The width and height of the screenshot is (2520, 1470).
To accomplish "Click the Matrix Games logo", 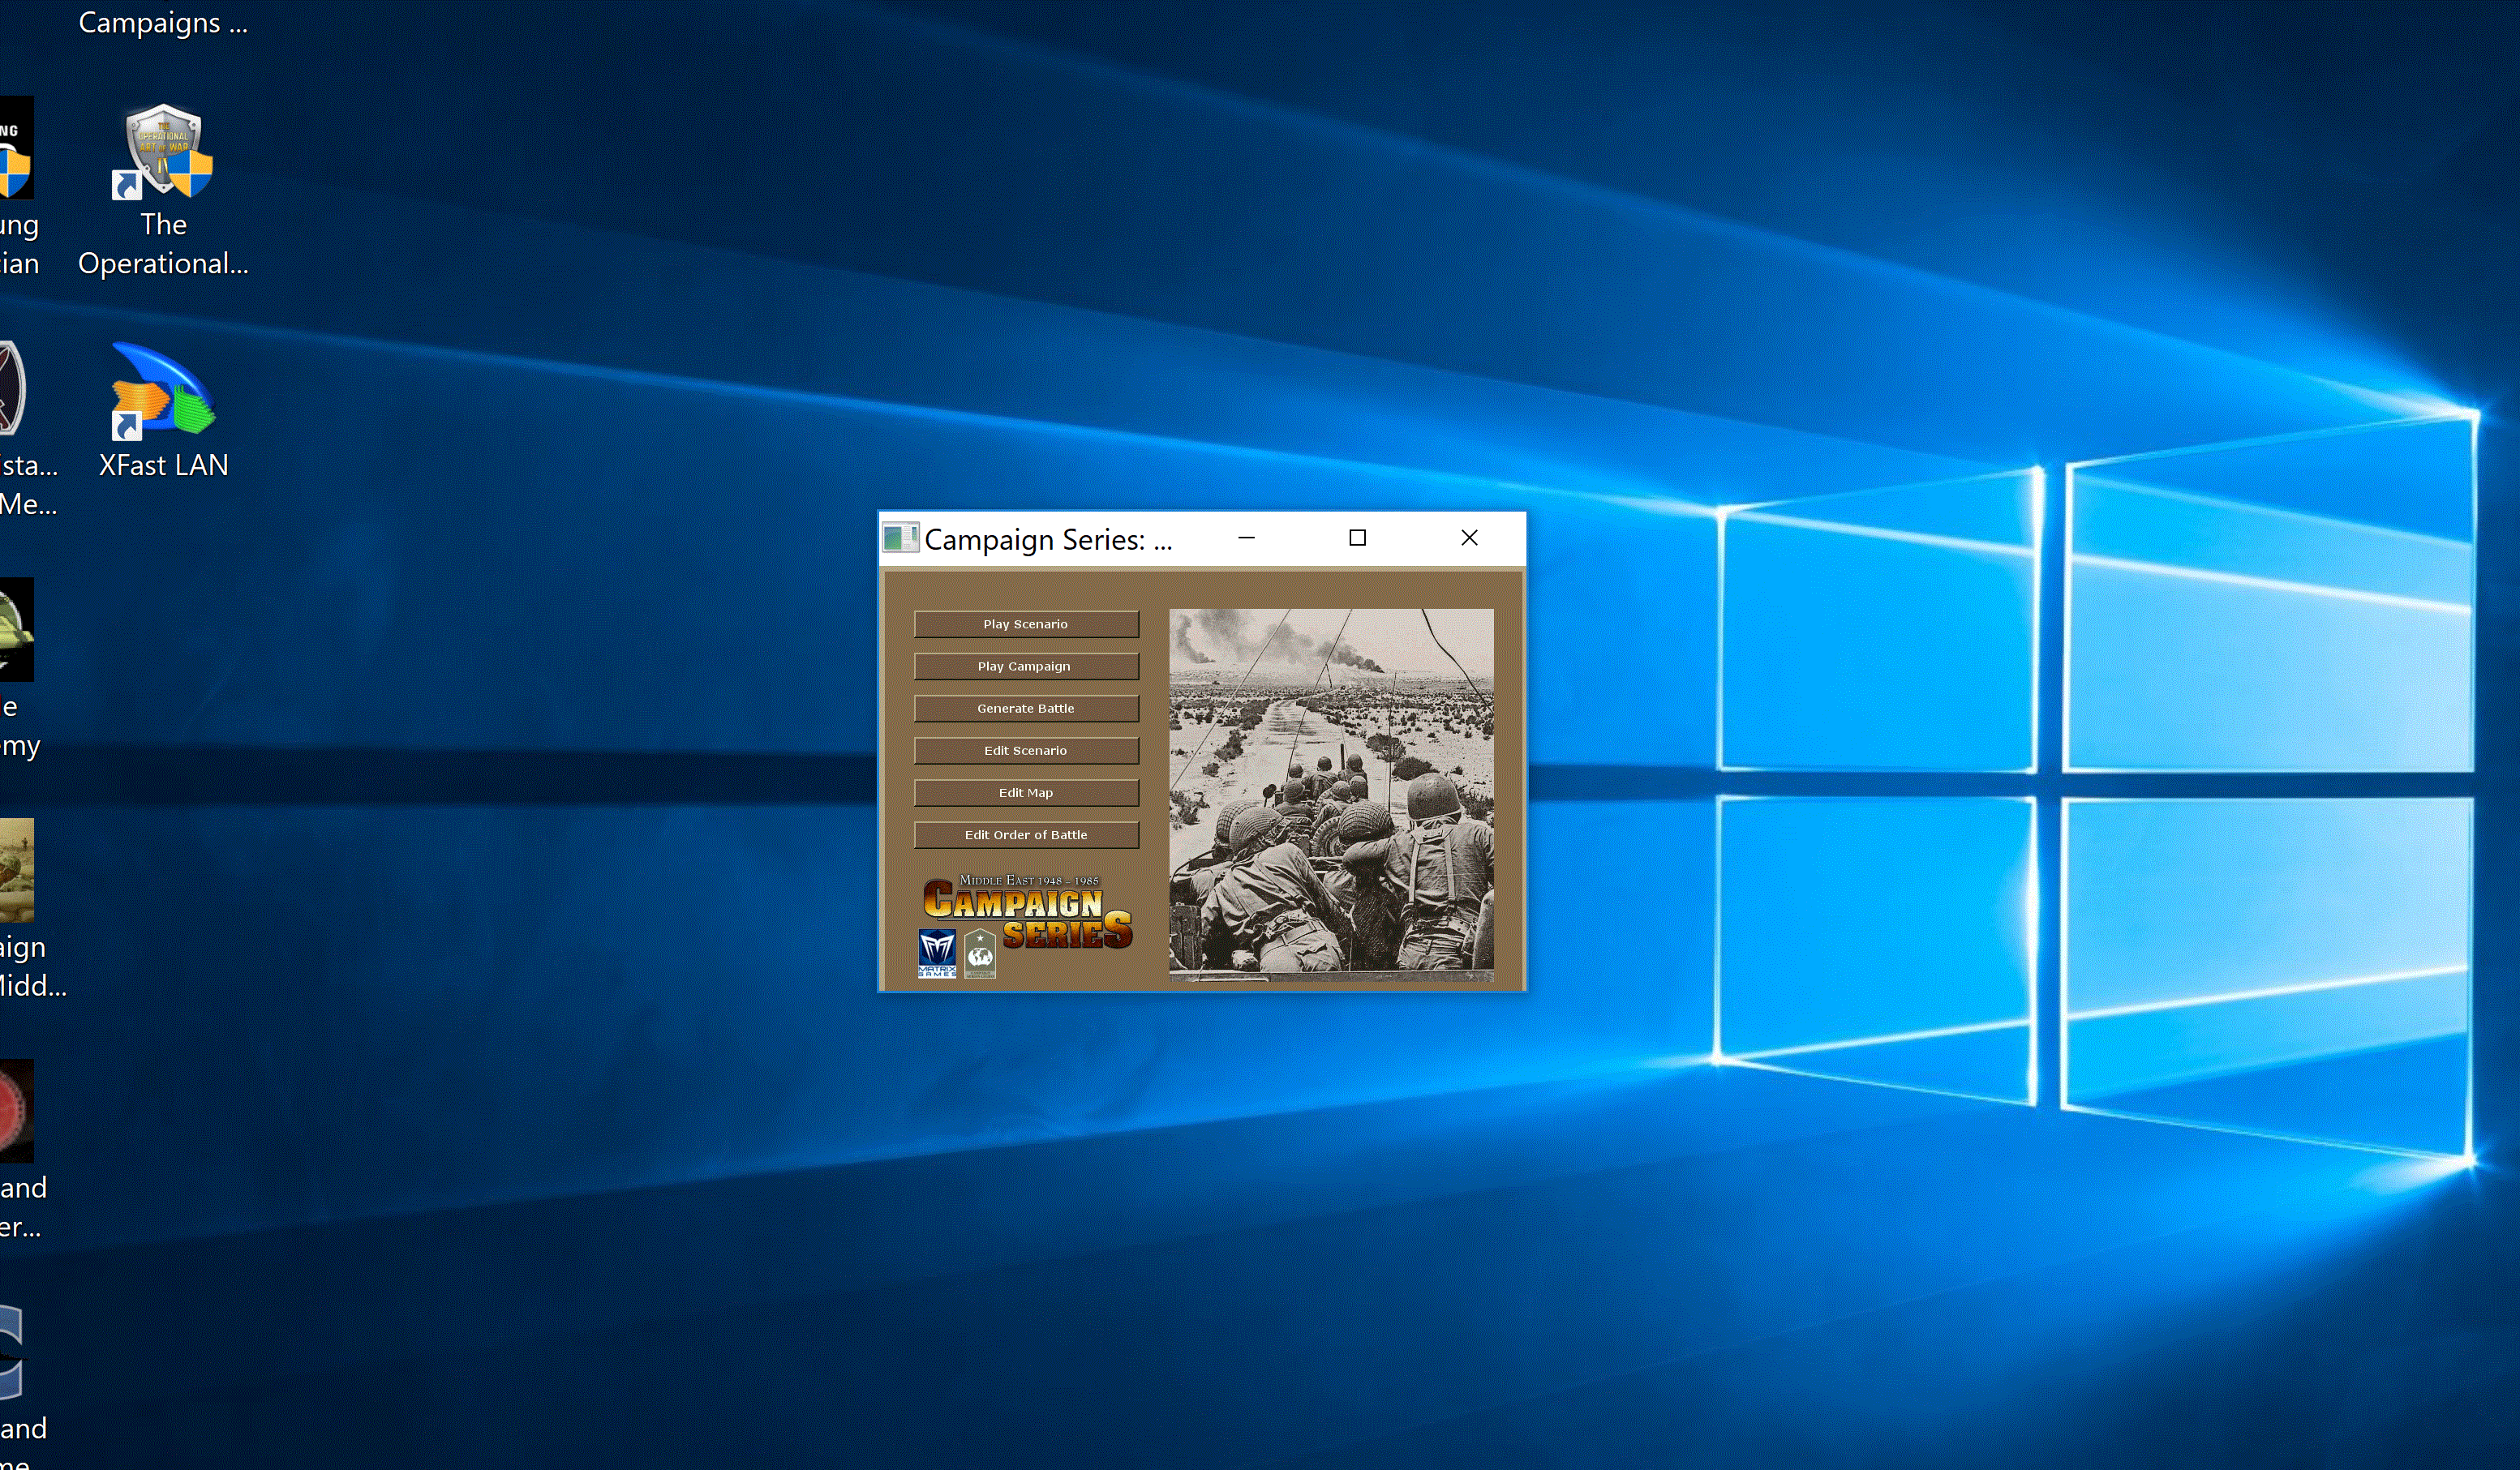I will click(937, 952).
